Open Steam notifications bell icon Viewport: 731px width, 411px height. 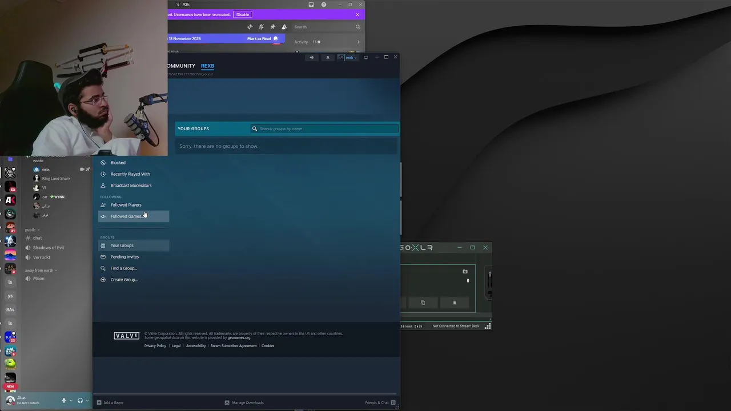pos(327,57)
